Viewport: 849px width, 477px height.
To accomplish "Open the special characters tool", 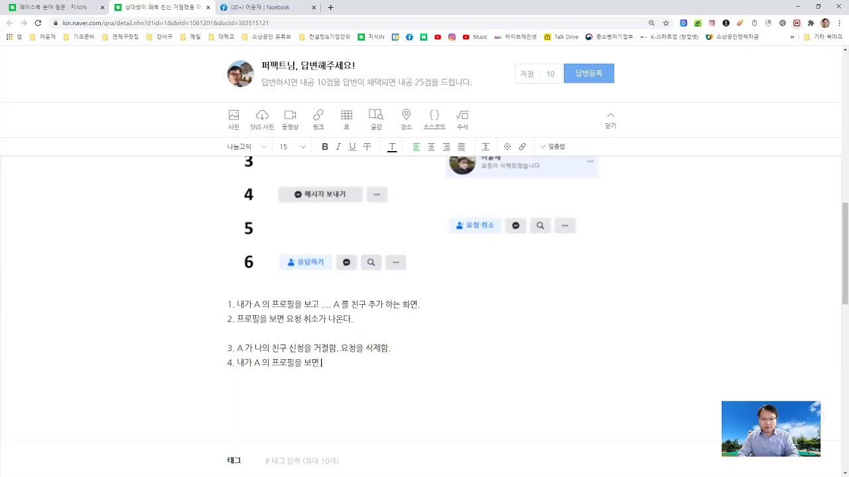I will coord(507,146).
